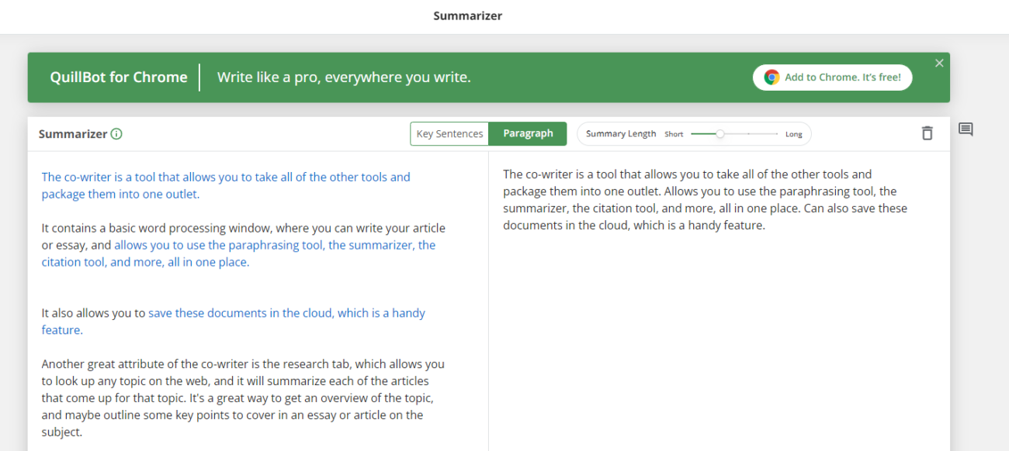
Task: Click the Summarizer page title at top
Action: pos(468,15)
